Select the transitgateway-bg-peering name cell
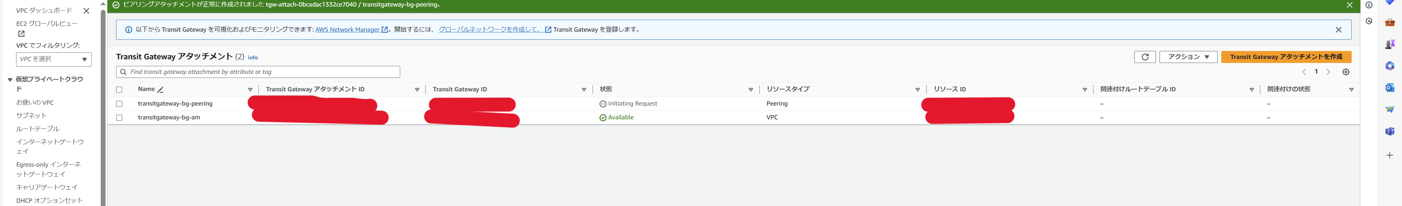Screen dimensions: 1402x206 [175, 103]
